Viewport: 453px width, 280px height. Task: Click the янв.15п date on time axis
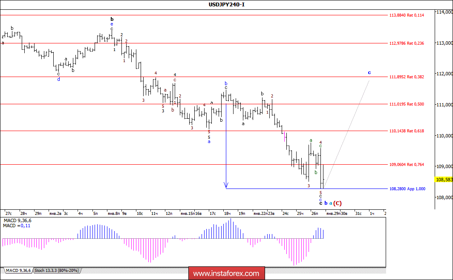tap(188, 213)
